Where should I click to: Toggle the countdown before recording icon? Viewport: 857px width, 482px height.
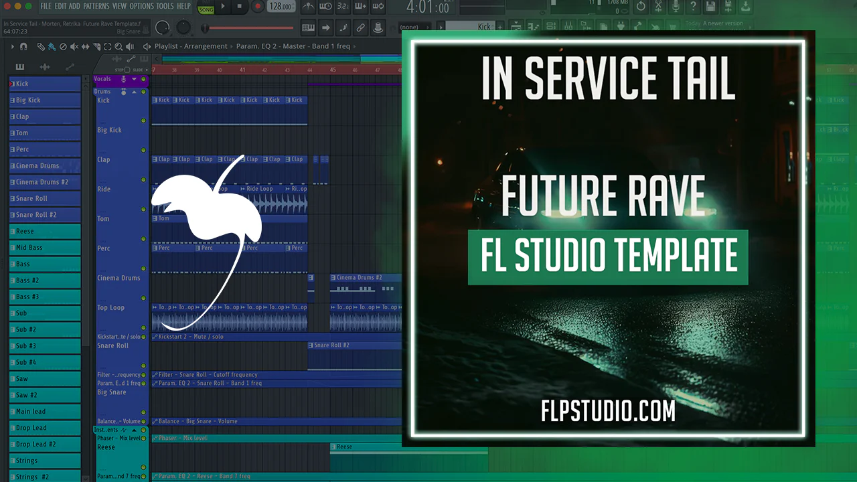point(343,7)
